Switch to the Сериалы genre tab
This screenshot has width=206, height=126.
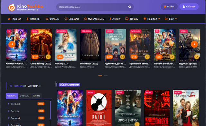(x=24, y=96)
